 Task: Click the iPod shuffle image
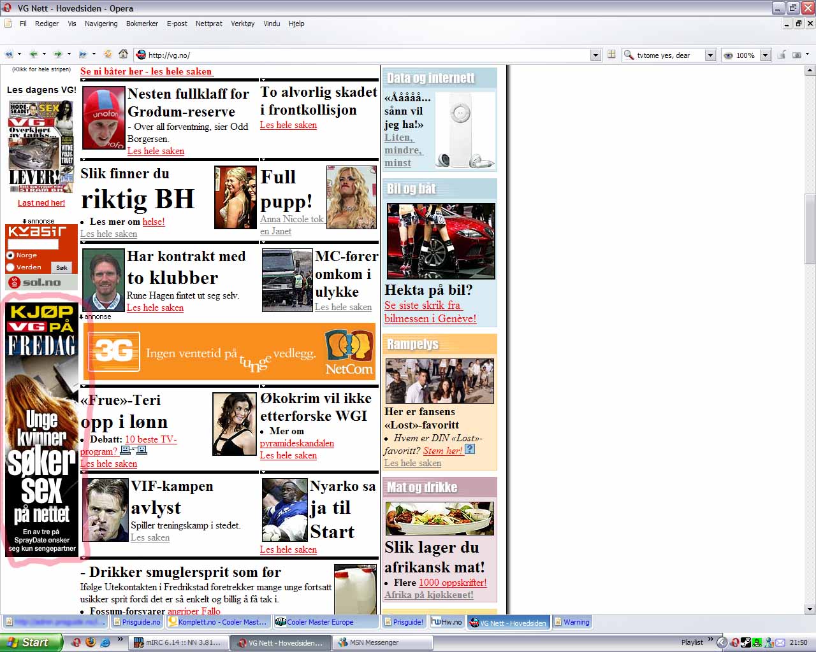(465, 131)
